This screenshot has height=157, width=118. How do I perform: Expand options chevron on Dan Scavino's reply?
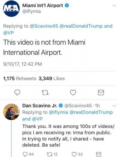click(x=114, y=106)
